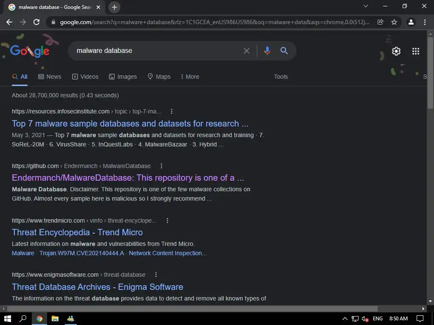This screenshot has width=434, height=325.
Task: Open enigmasoftware result options three-dot menu
Action: tap(156, 275)
